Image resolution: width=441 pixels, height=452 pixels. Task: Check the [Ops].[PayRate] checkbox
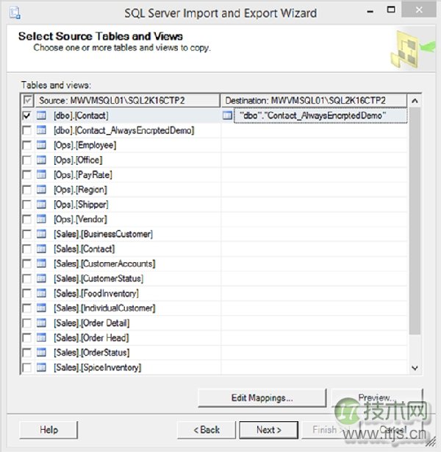pos(26,174)
